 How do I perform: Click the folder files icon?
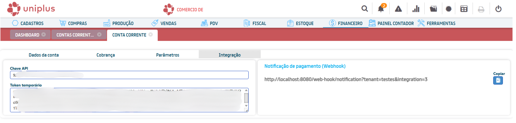433,9
